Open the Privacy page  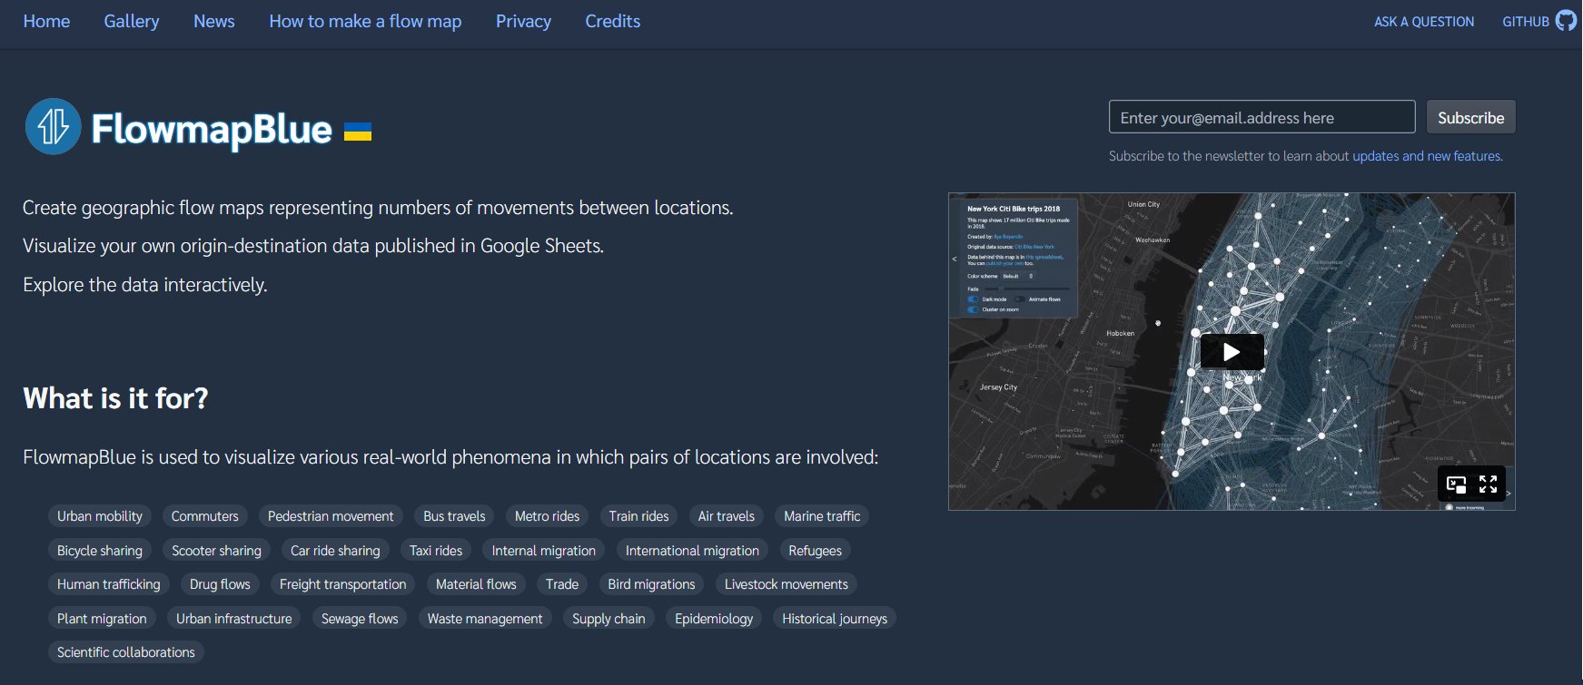pos(523,21)
